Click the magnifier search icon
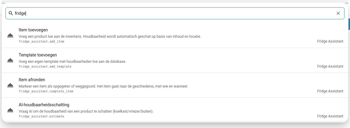The height and width of the screenshot is (128, 350). tap(11, 13)
